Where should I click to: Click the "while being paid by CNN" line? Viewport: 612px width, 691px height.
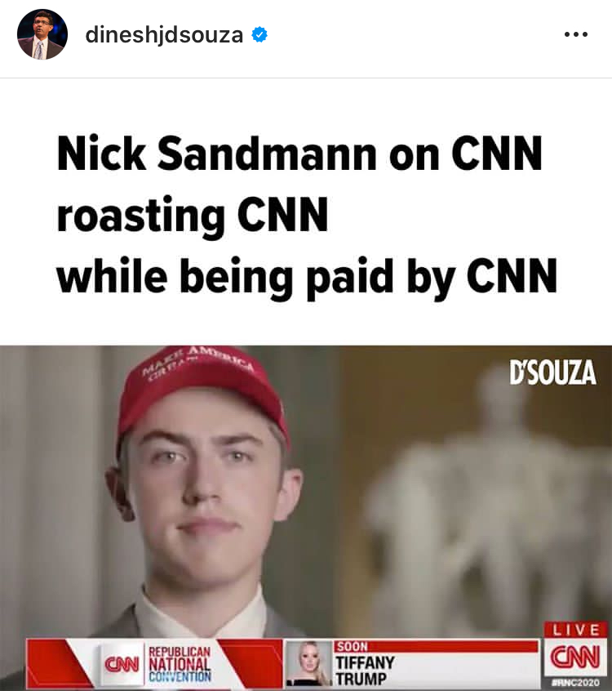[307, 277]
